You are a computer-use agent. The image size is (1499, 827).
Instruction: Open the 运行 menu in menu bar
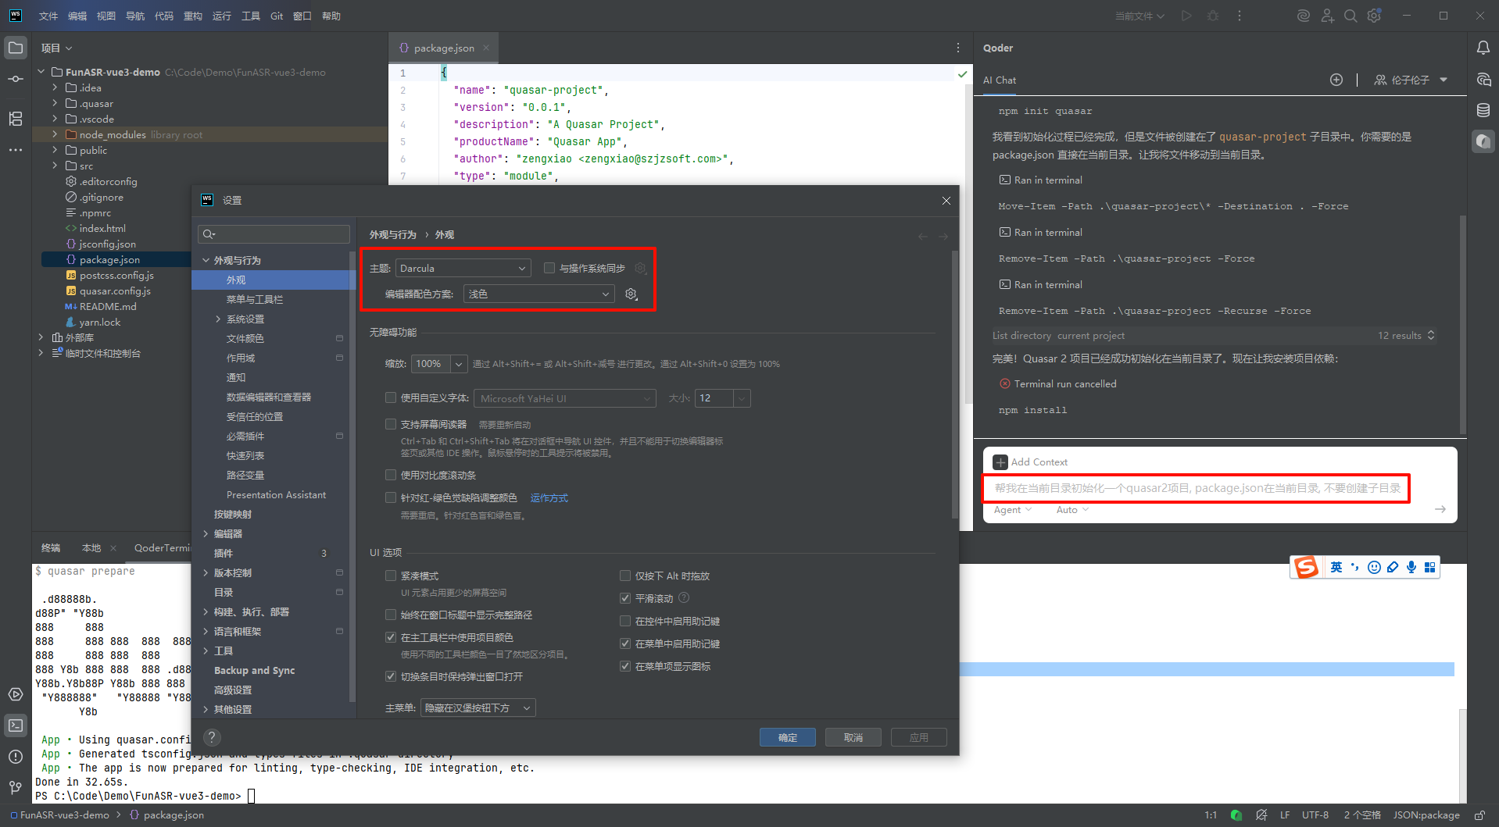[222, 16]
